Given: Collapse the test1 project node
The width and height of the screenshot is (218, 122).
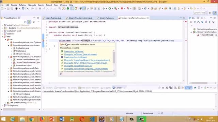Looking at the screenshot, I should pos(2,37).
